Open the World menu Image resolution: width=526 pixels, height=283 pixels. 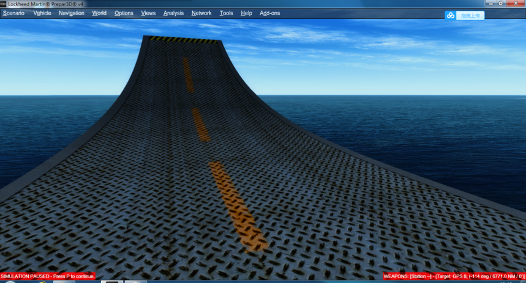(99, 13)
